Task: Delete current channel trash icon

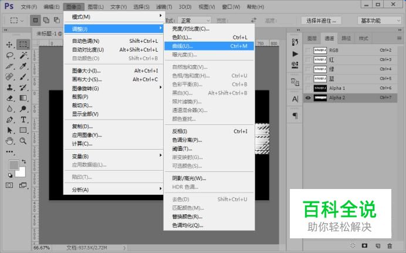Action: point(390,246)
